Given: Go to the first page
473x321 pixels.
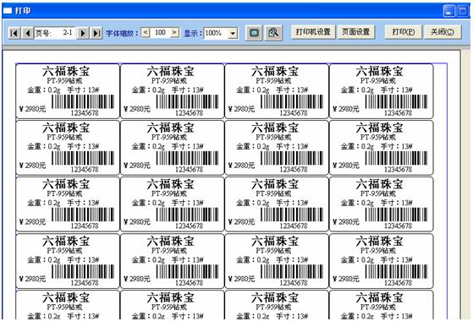Looking at the screenshot, I should pos(14,33).
